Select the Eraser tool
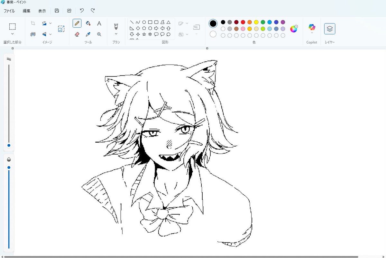This screenshot has height=258, width=386. 77,34
